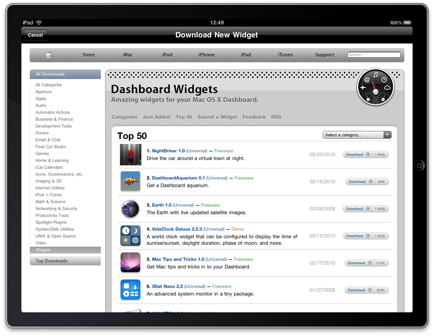Click the Earth widget globe icon

tap(131, 208)
